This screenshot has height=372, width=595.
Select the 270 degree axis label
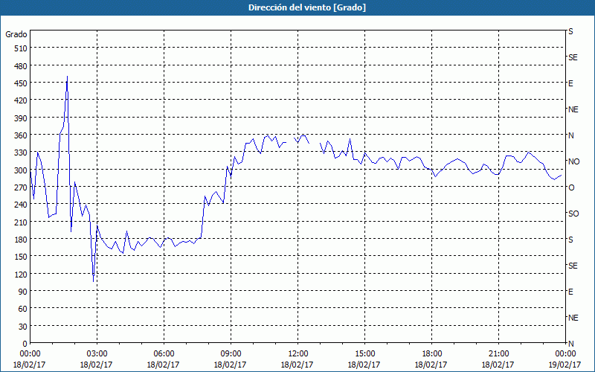click(x=22, y=187)
